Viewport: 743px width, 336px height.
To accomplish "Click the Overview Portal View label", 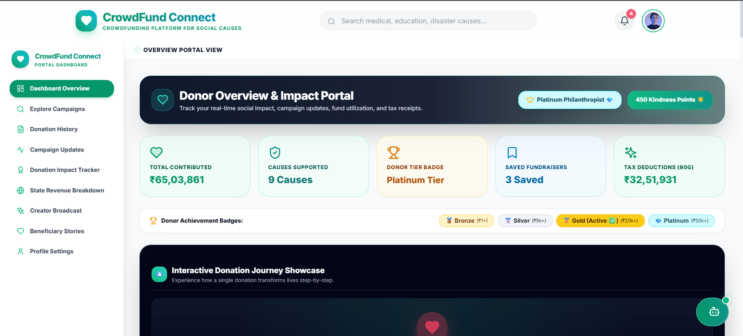I will pos(183,50).
